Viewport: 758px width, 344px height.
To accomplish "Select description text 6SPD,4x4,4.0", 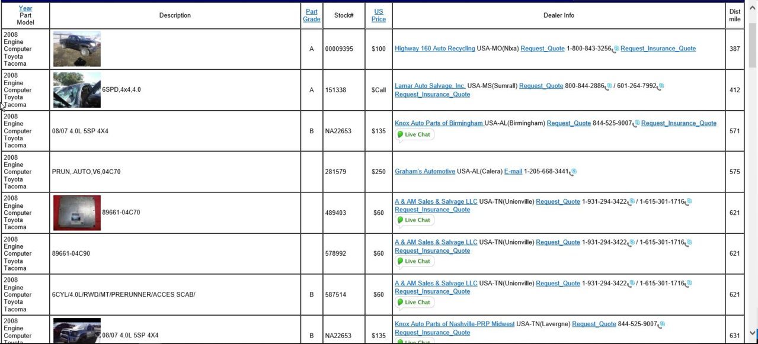I will pyautogui.click(x=121, y=90).
